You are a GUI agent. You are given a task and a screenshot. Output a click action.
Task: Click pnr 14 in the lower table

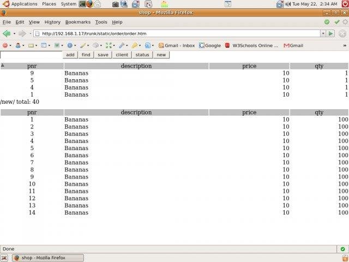coord(32,212)
